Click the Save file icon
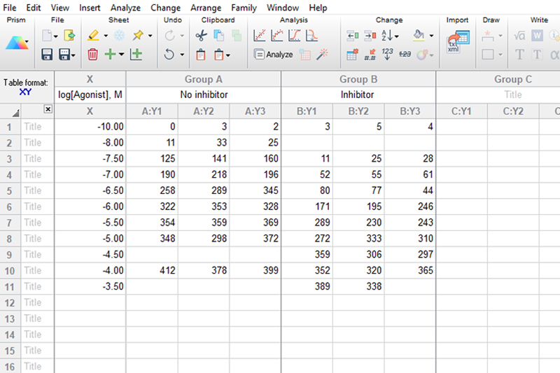This screenshot has height=373, width=560. pos(47,54)
